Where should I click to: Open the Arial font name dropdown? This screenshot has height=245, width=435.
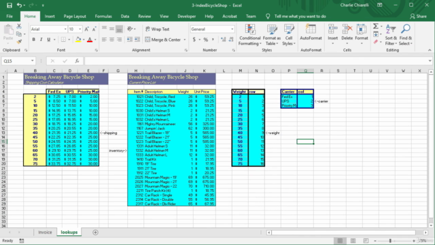(x=65, y=29)
